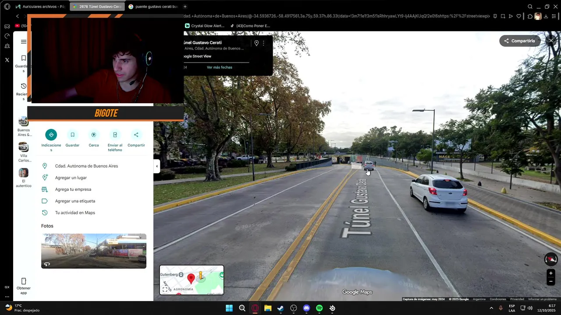561x315 pixels.
Task: Open the Easy Setup sliders icon
Action: point(554,16)
